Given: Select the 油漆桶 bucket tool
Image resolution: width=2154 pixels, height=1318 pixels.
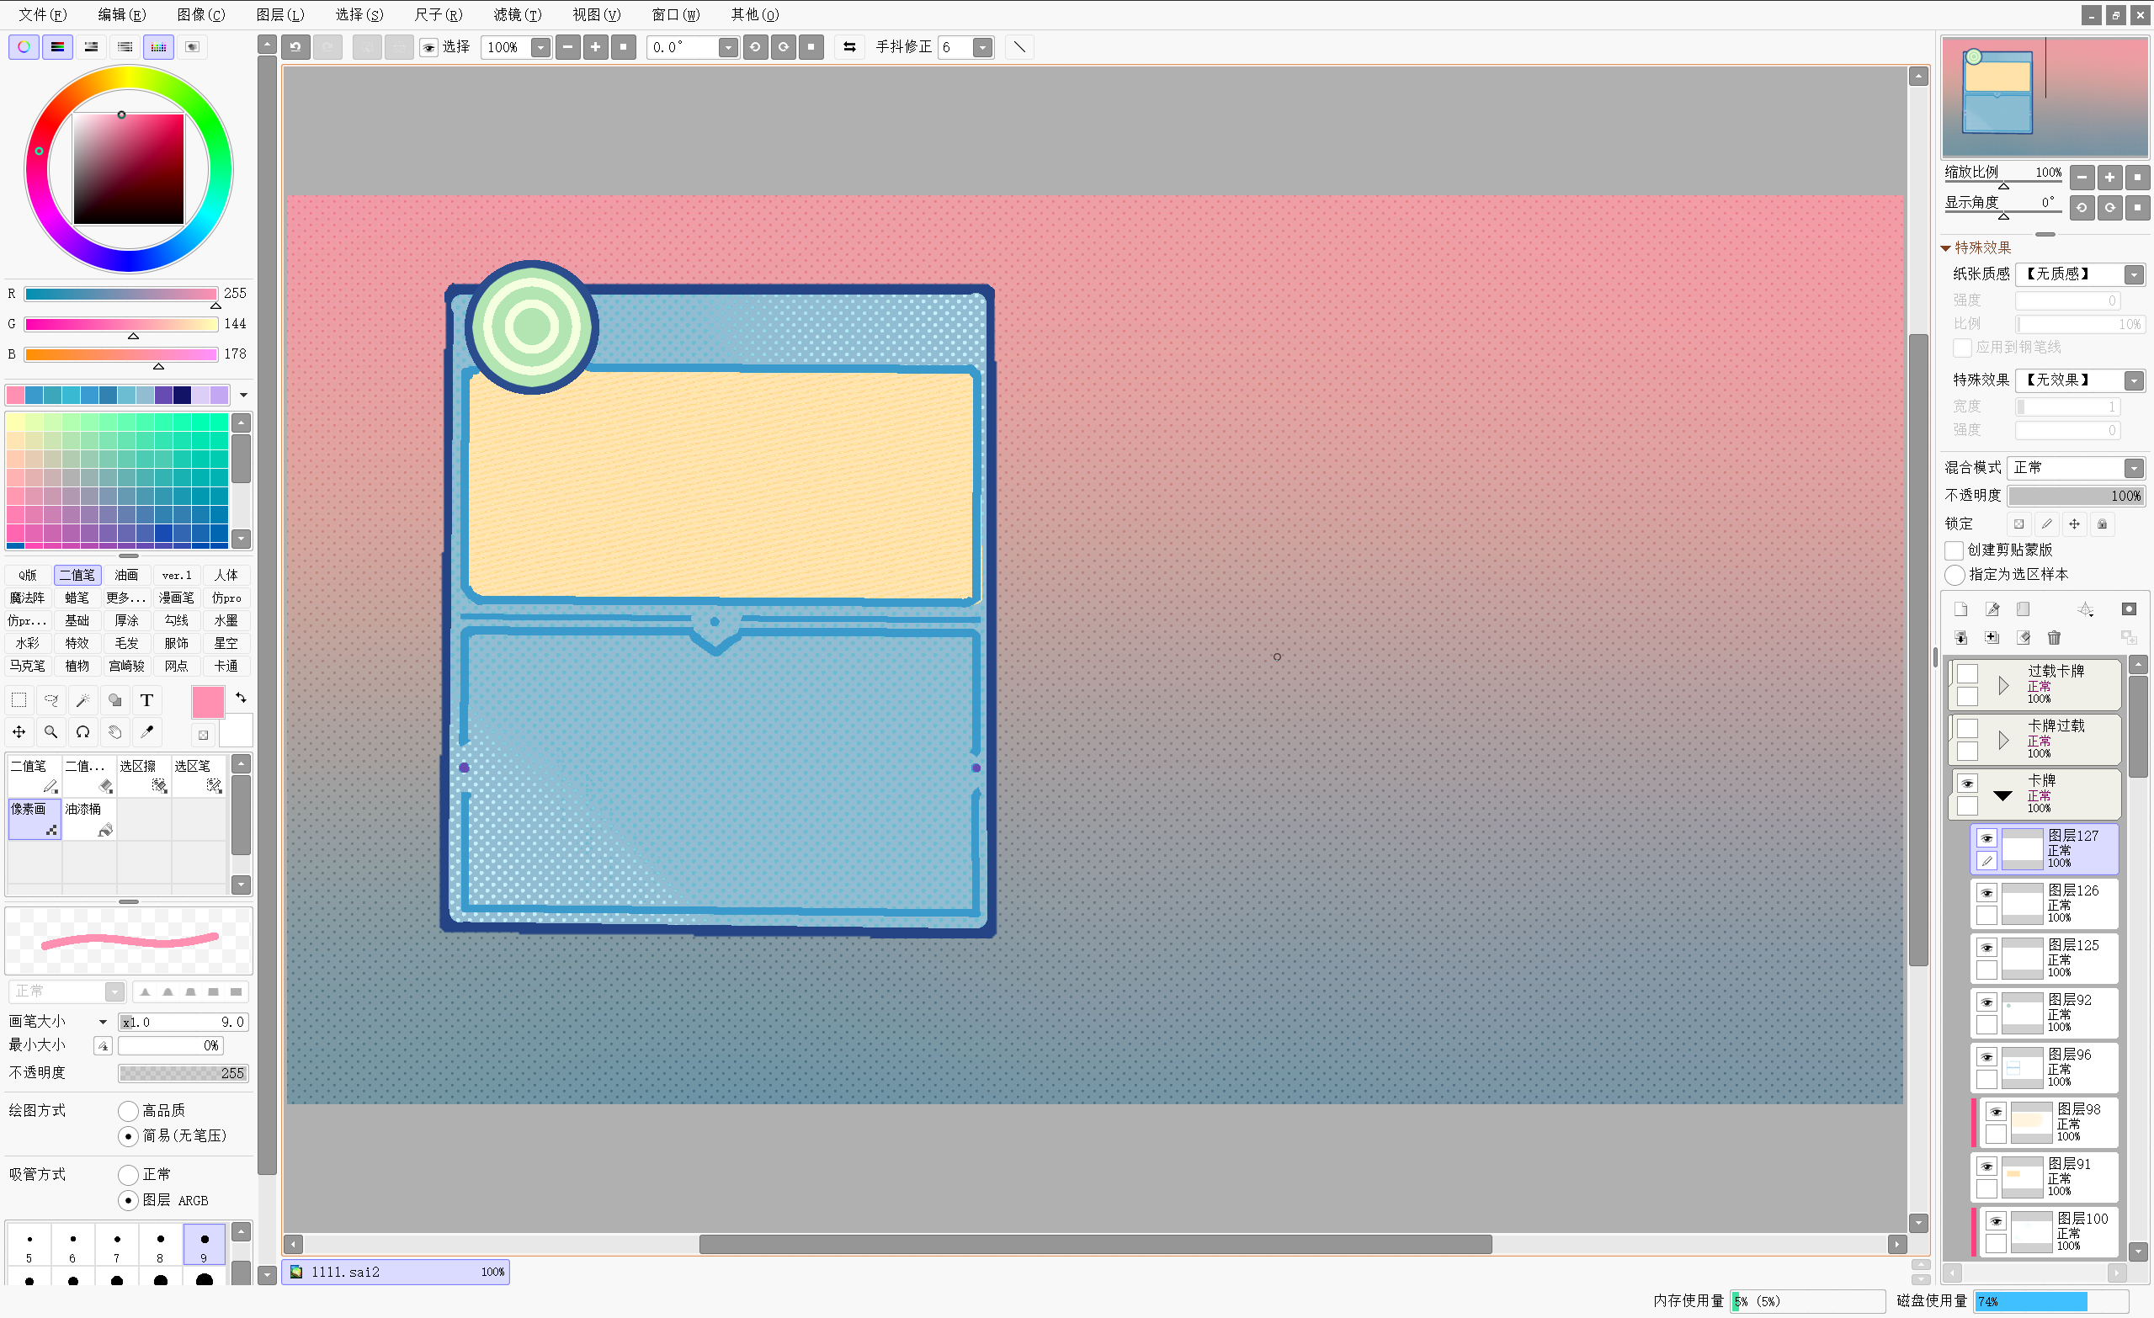Looking at the screenshot, I should 89,819.
